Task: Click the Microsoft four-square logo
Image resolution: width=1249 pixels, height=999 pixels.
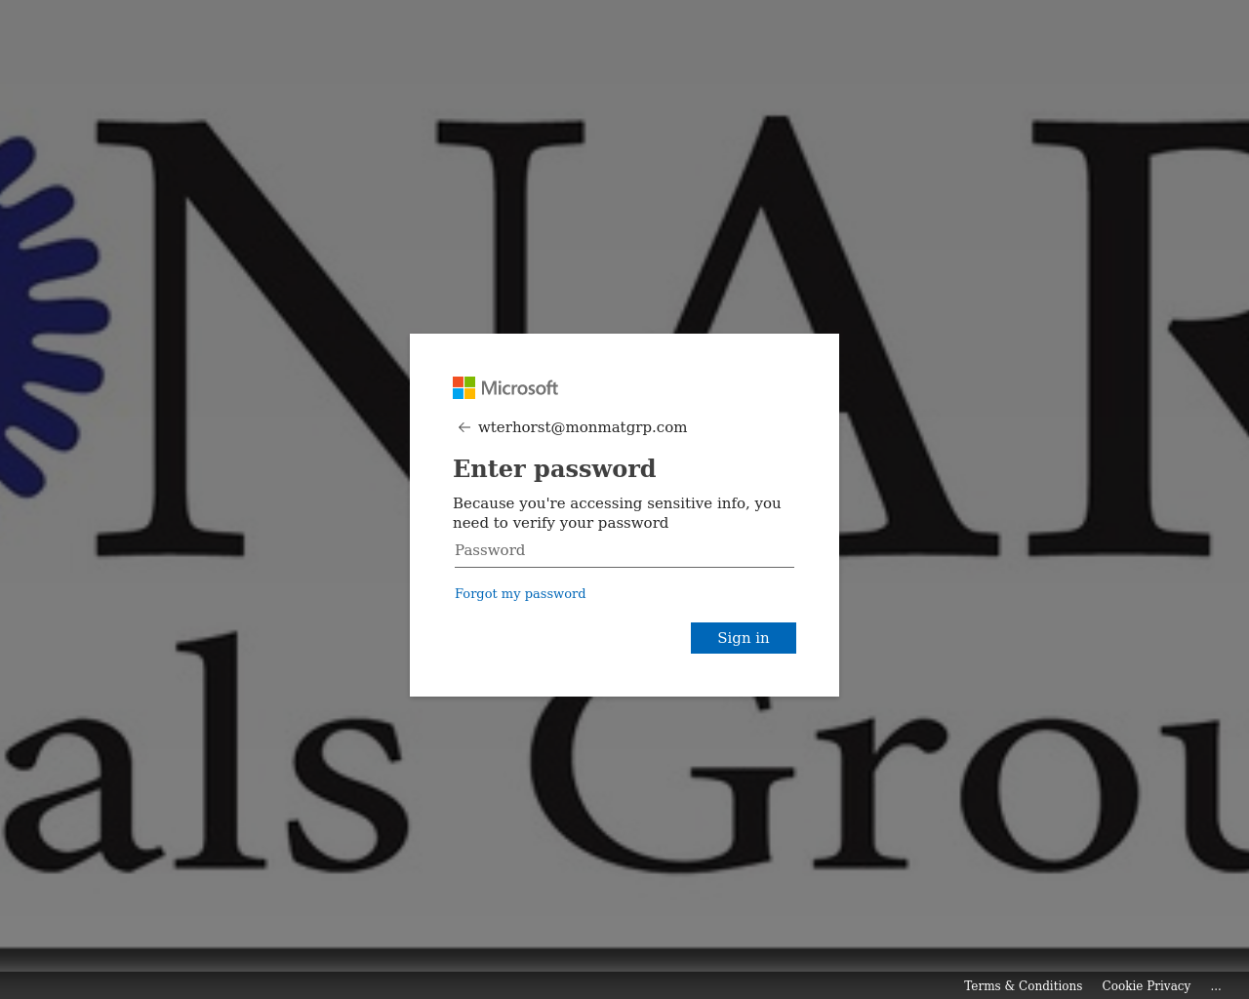Action: pyautogui.click(x=463, y=388)
